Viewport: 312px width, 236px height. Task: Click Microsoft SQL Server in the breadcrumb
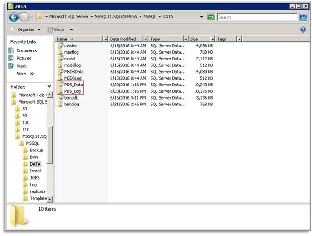[x=68, y=17]
